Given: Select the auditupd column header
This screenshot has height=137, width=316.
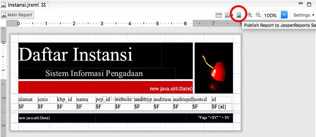Looking at the screenshot, I should (183, 99).
